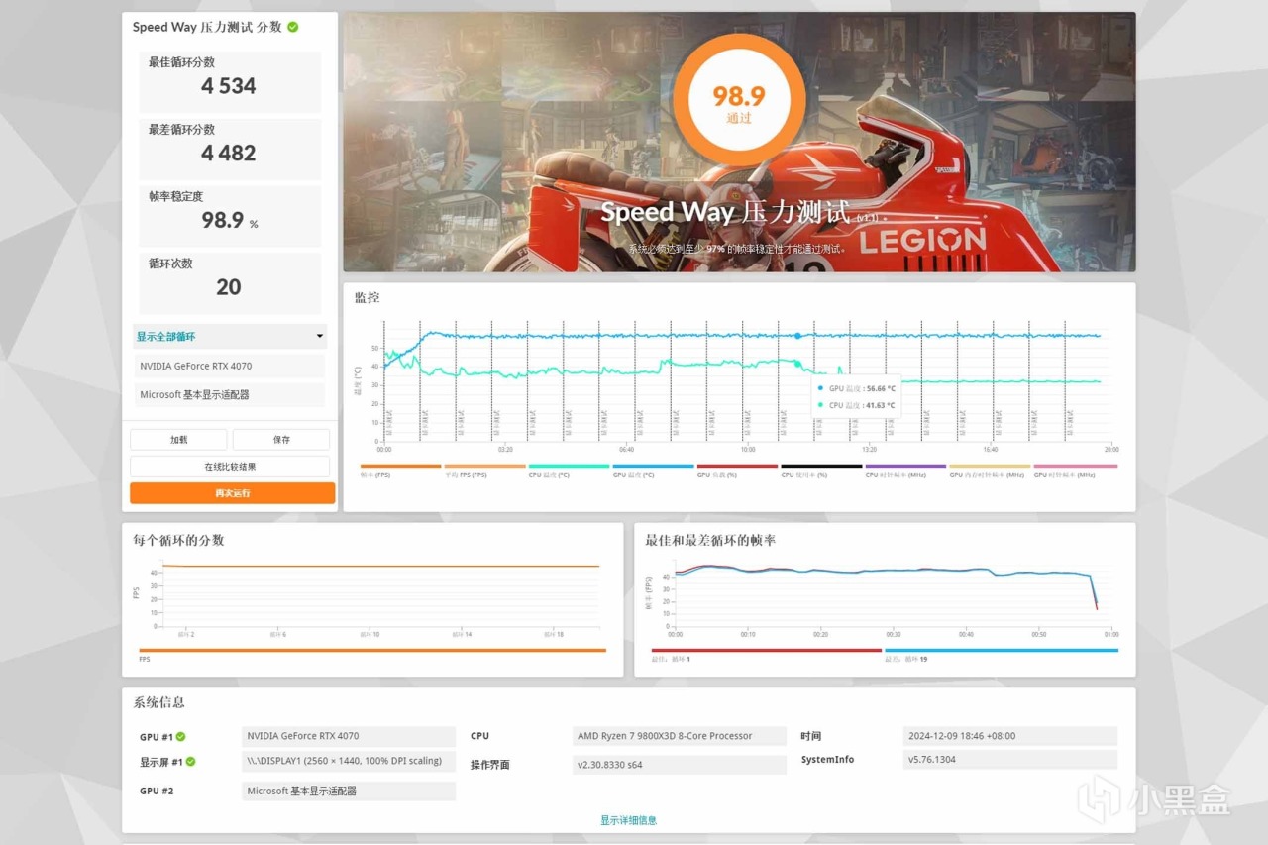Click the 在线比较结果 button

pyautogui.click(x=230, y=467)
